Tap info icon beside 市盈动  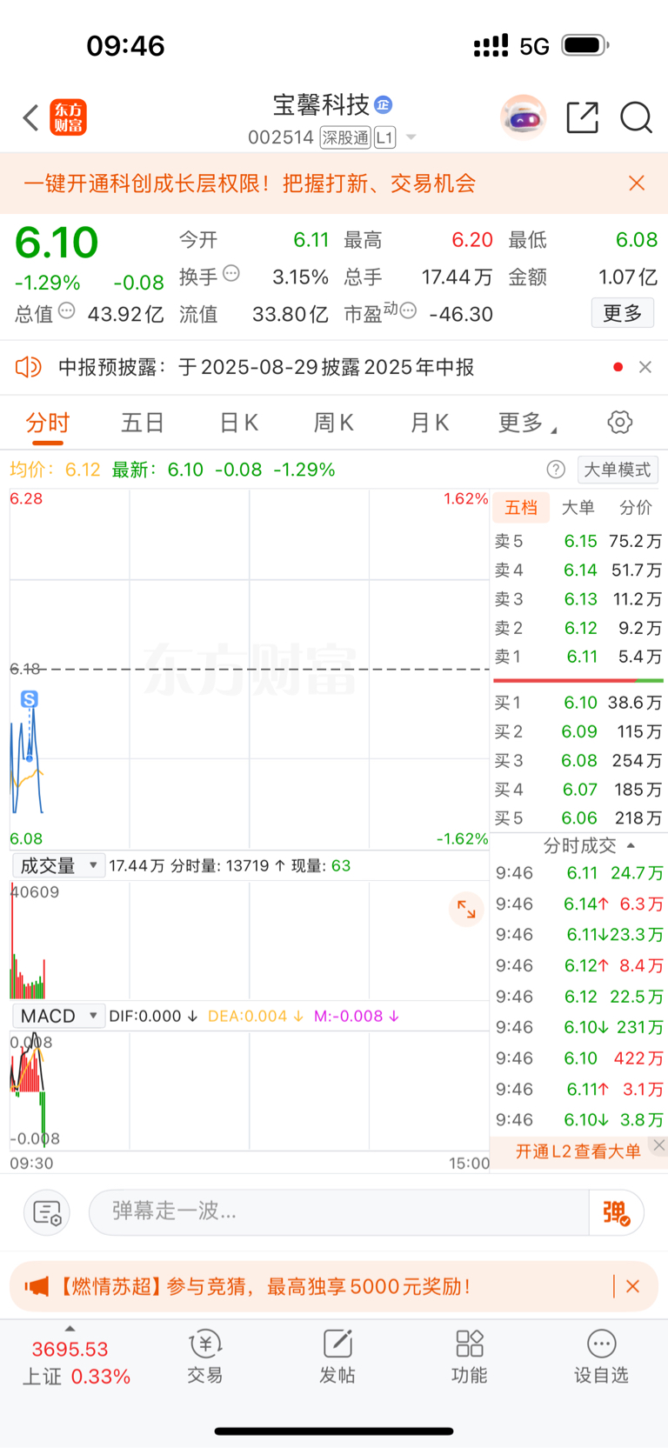tap(408, 310)
